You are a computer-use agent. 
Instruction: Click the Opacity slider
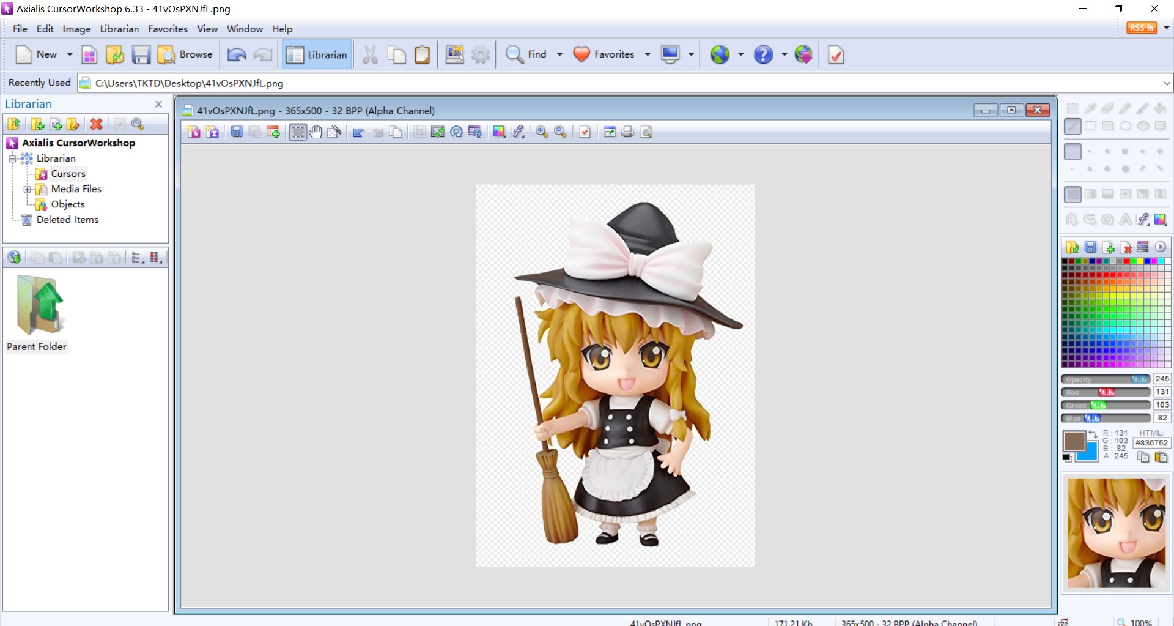coord(1105,379)
